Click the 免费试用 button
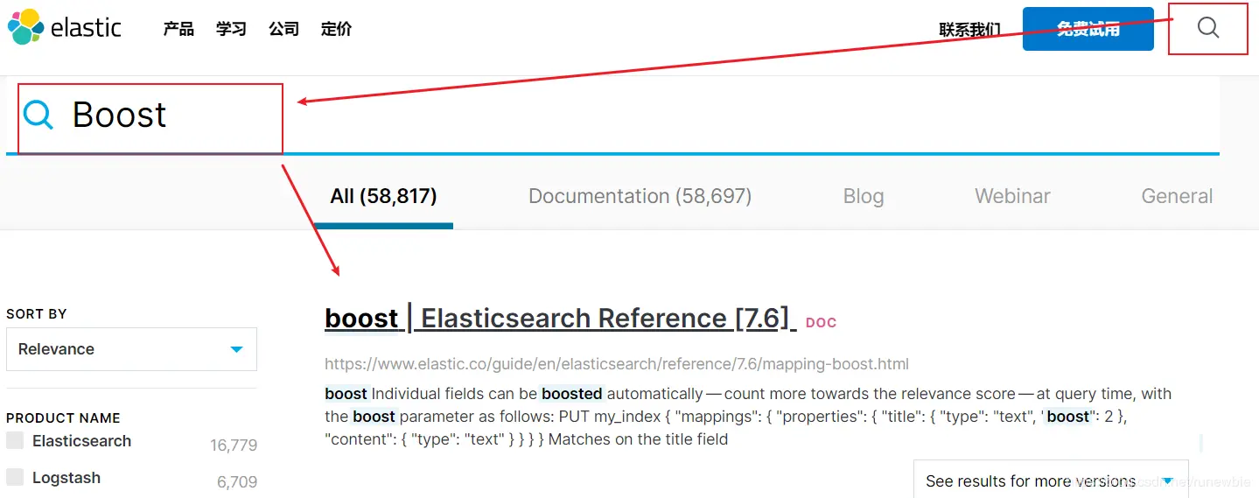Viewport: 1259px width, 498px height. (1088, 29)
